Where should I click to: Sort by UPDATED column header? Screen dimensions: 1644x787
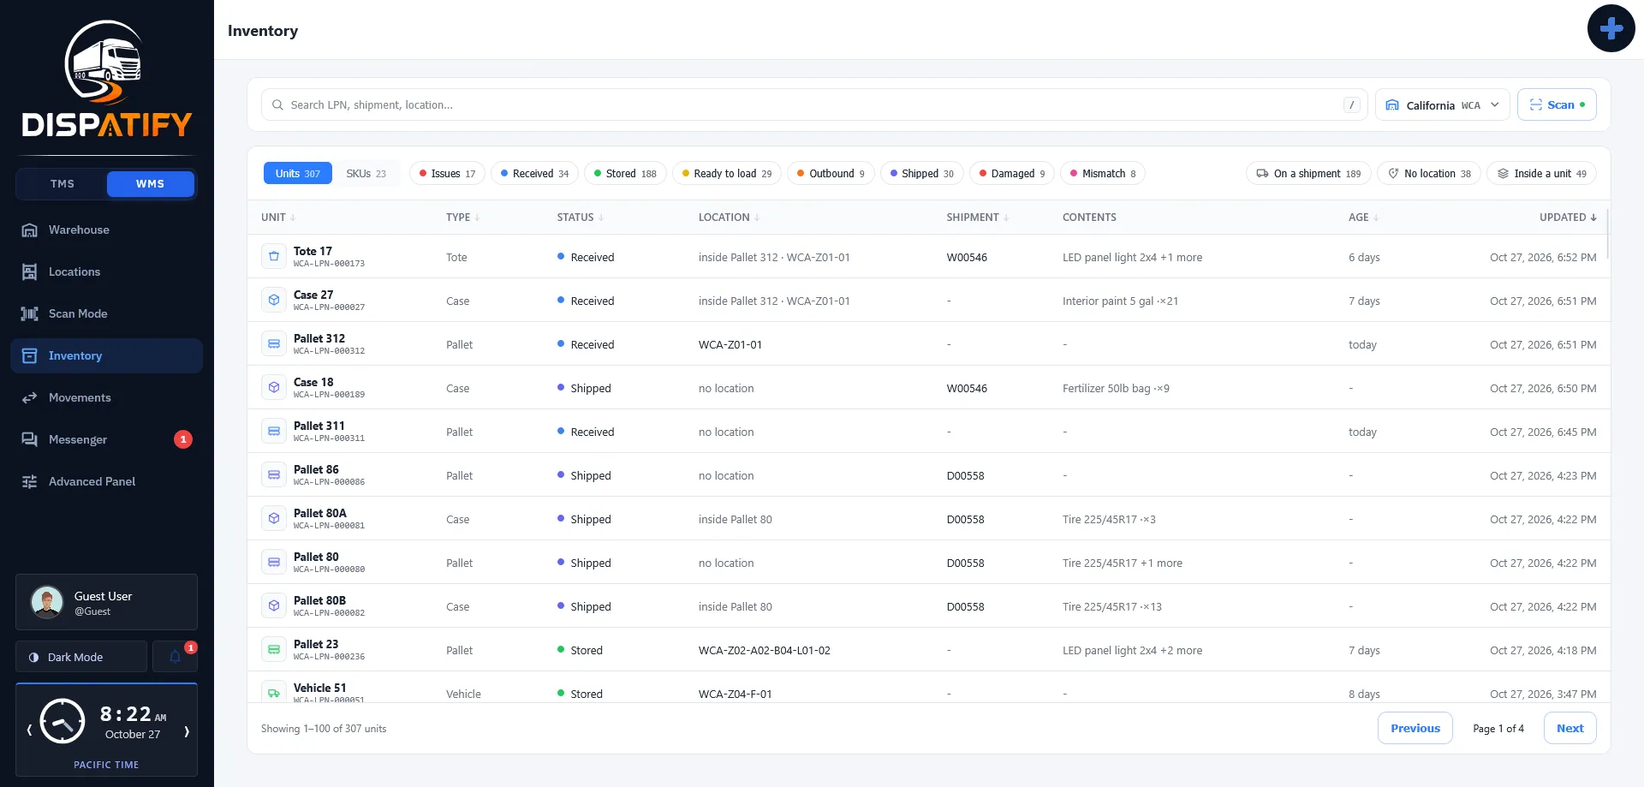(x=1568, y=218)
